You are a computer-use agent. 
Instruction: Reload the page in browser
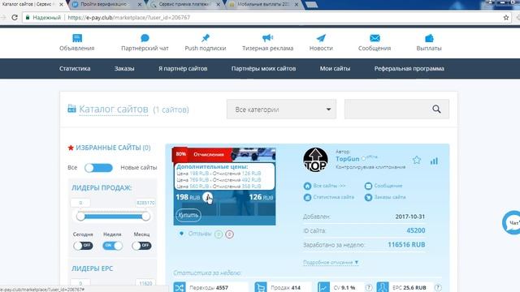pos(15,17)
